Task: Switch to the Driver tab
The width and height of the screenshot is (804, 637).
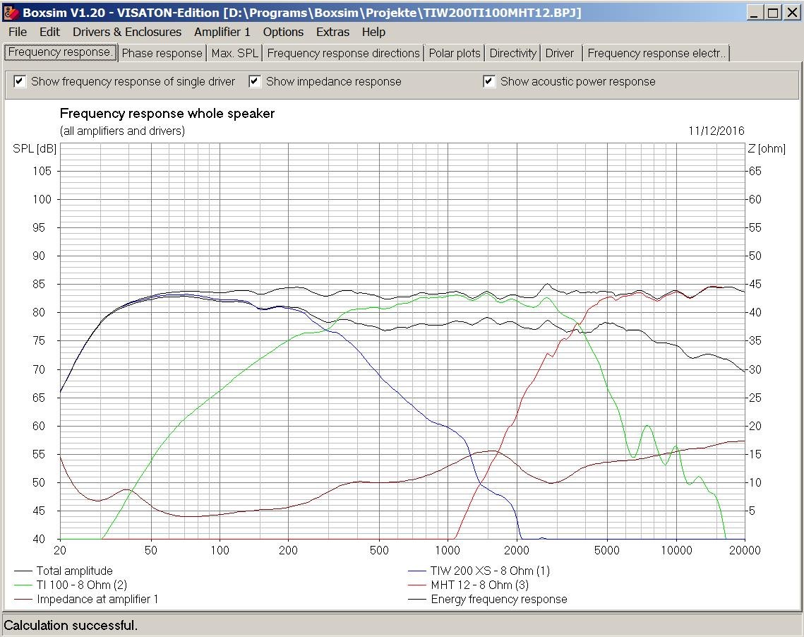Action: (560, 54)
